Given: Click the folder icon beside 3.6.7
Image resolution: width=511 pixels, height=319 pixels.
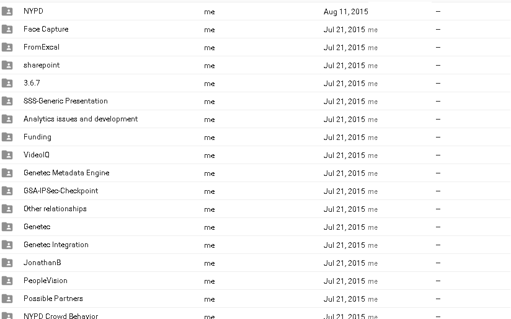Looking at the screenshot, I should coord(7,83).
